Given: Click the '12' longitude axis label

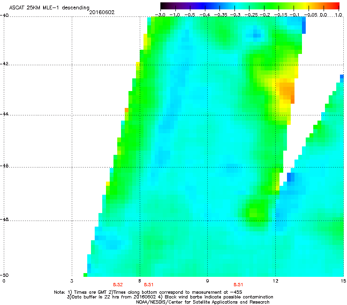Looking at the screenshot, I should [x=275, y=281].
